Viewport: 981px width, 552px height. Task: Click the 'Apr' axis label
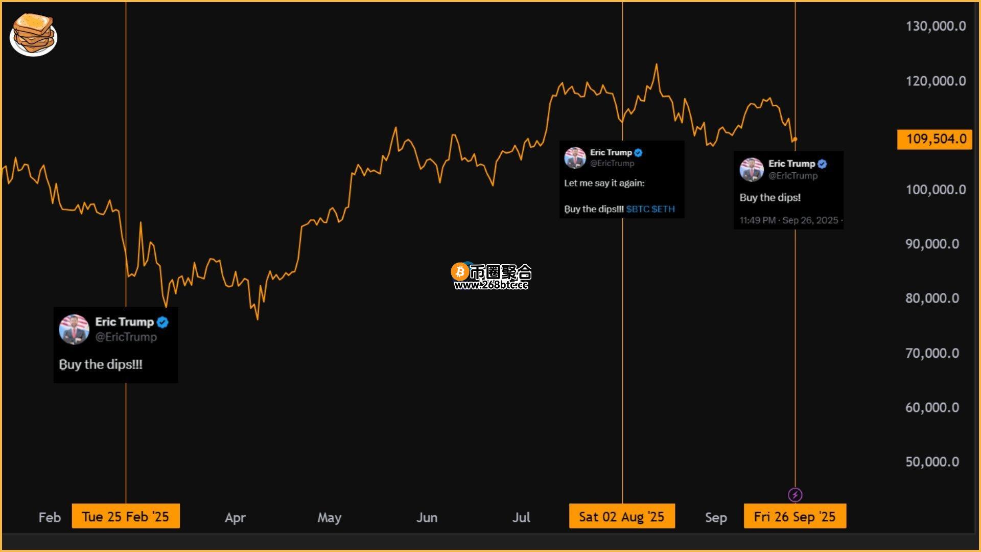(x=235, y=518)
